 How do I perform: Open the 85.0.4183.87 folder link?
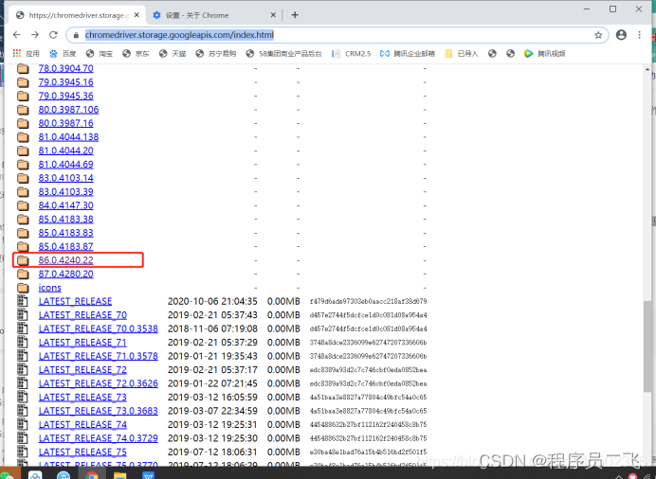pyautogui.click(x=65, y=247)
